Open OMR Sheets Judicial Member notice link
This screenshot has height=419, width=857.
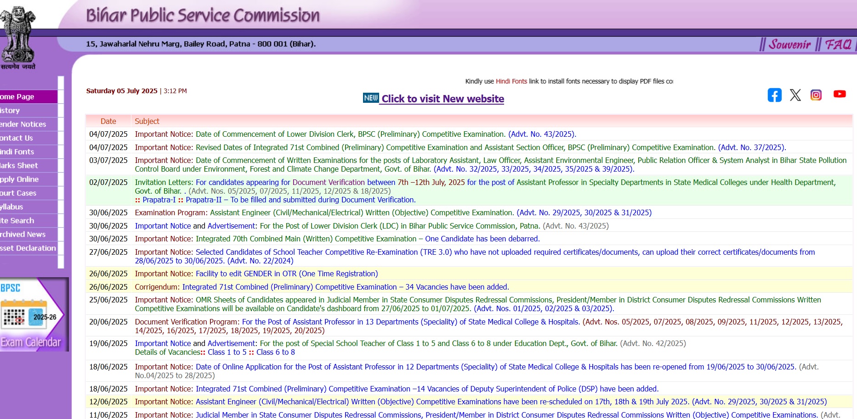478,304
